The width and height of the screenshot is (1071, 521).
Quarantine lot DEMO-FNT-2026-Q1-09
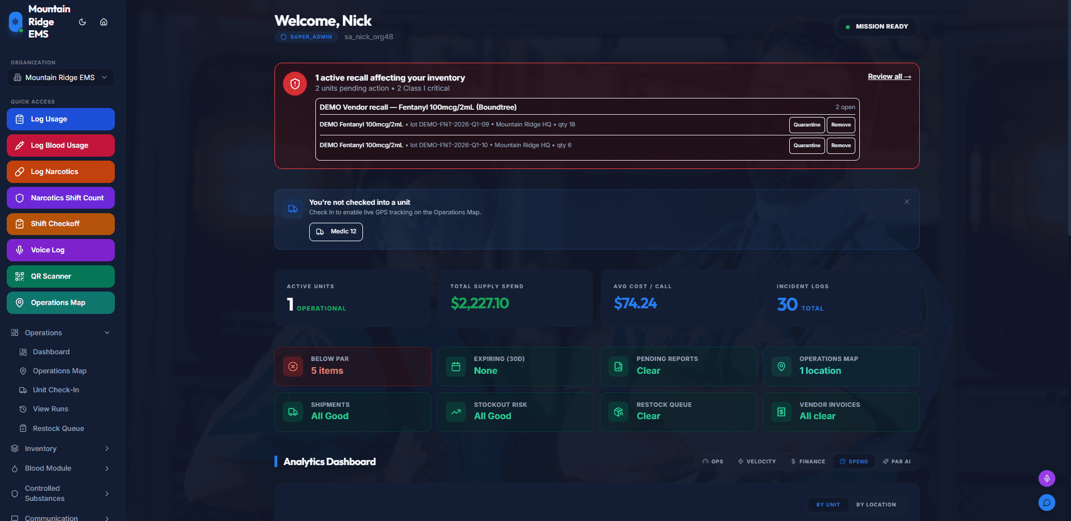click(807, 125)
